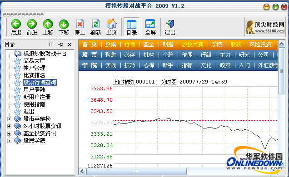
Task: Open 风险投资 in the orange nav bar
Action: [260, 44]
